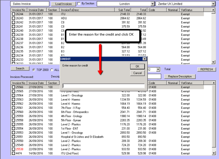
Task: Click the reason for credit text field
Action: 103,86
